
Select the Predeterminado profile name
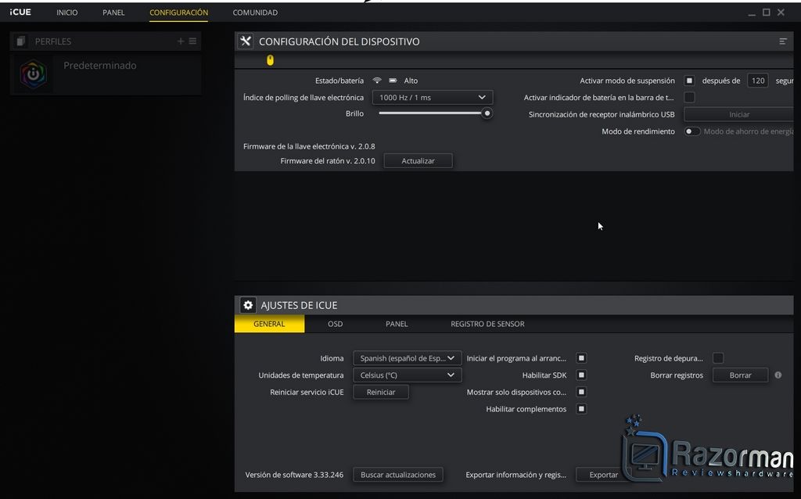point(99,66)
